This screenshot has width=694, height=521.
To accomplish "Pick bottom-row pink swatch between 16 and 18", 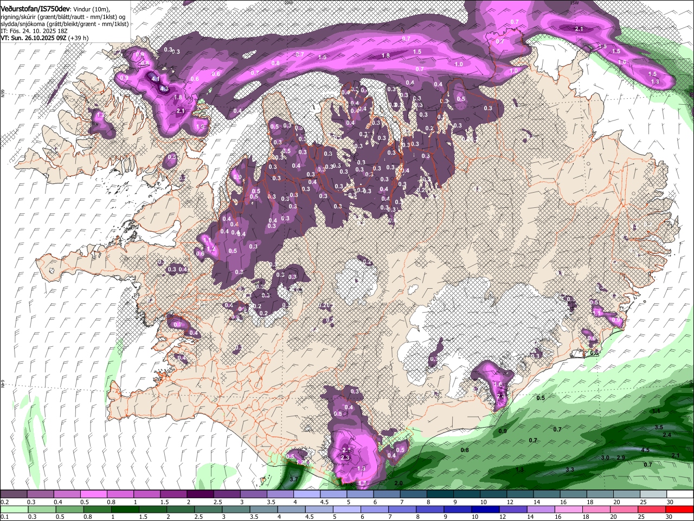I will [569, 509].
